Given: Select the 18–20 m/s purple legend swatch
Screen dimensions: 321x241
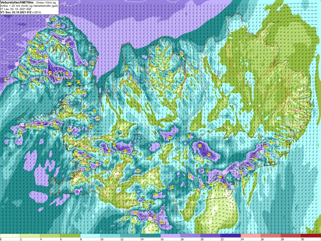Looking at the screenshot, I should [191, 236].
